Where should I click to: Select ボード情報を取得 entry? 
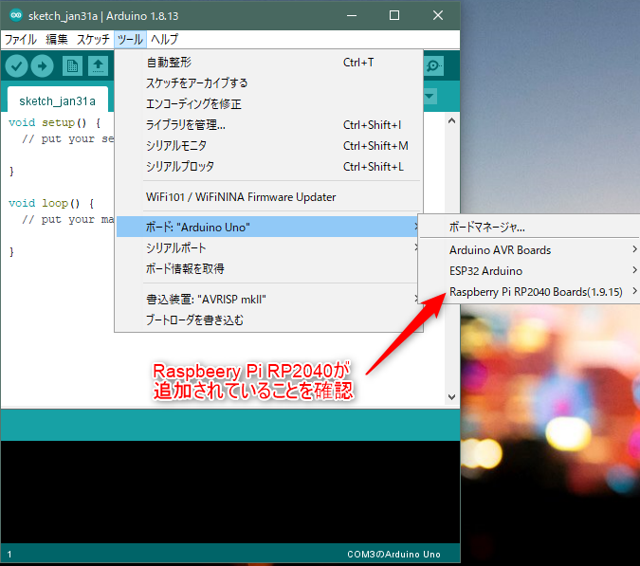click(269, 268)
